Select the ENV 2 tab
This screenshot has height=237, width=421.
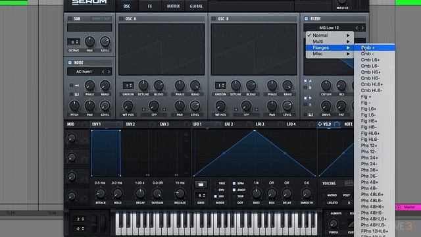point(130,124)
